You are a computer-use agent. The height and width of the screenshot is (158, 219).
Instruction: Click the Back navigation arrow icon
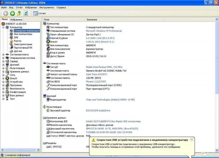(6, 13)
